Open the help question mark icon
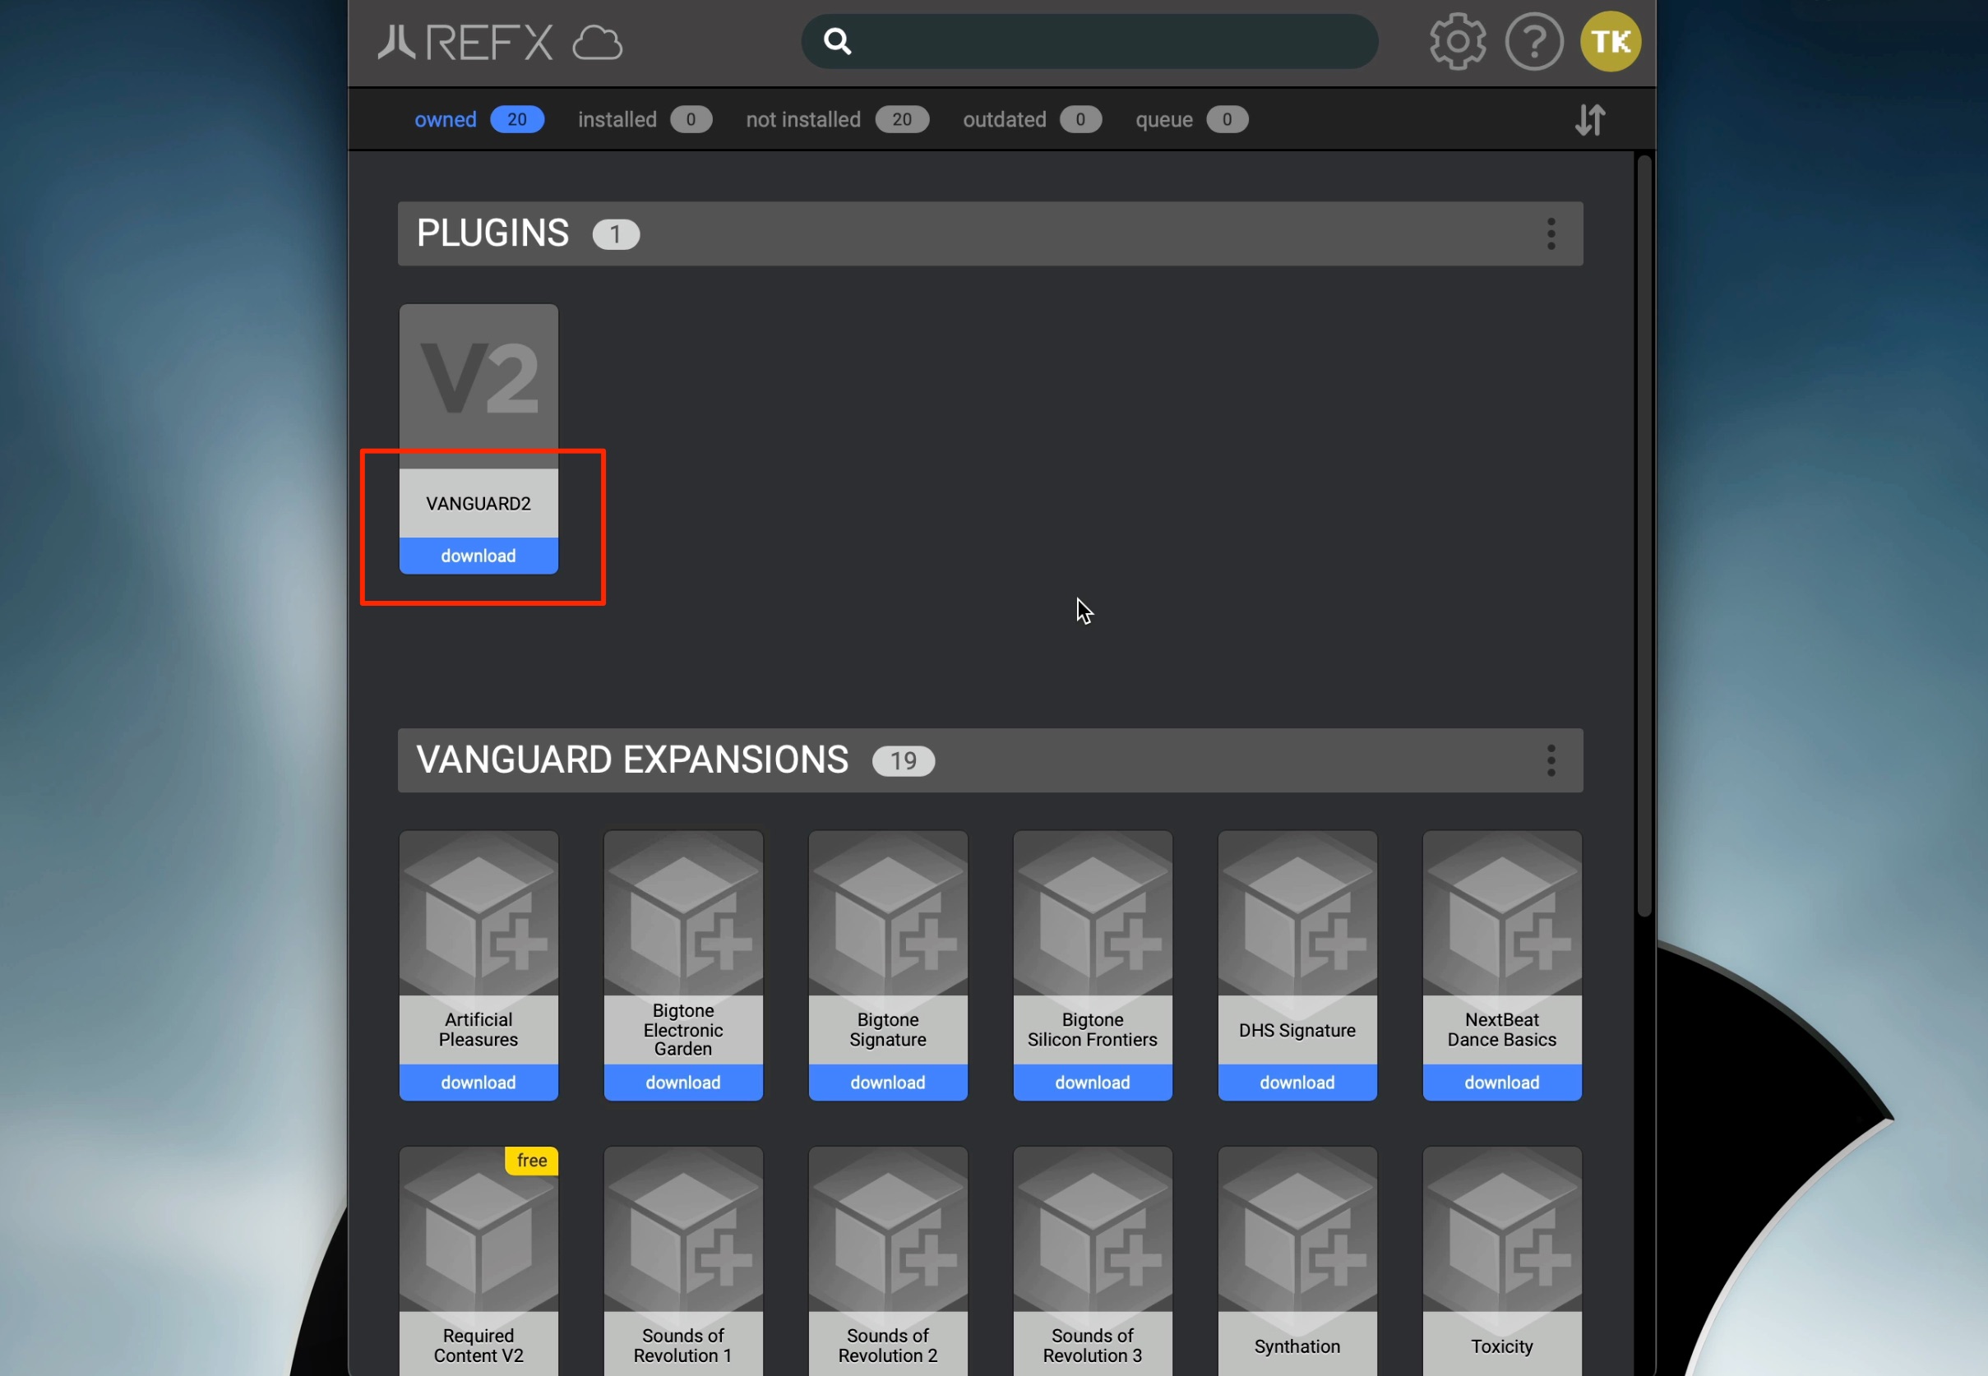The image size is (1988, 1376). [x=1533, y=41]
